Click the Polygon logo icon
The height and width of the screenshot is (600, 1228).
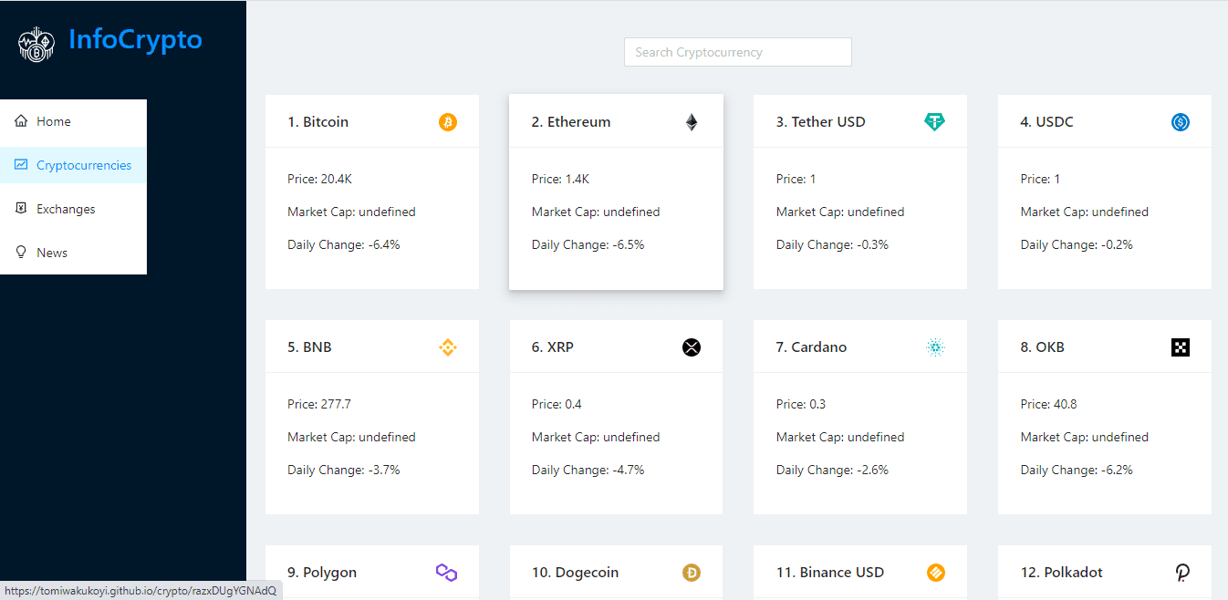pyautogui.click(x=447, y=573)
